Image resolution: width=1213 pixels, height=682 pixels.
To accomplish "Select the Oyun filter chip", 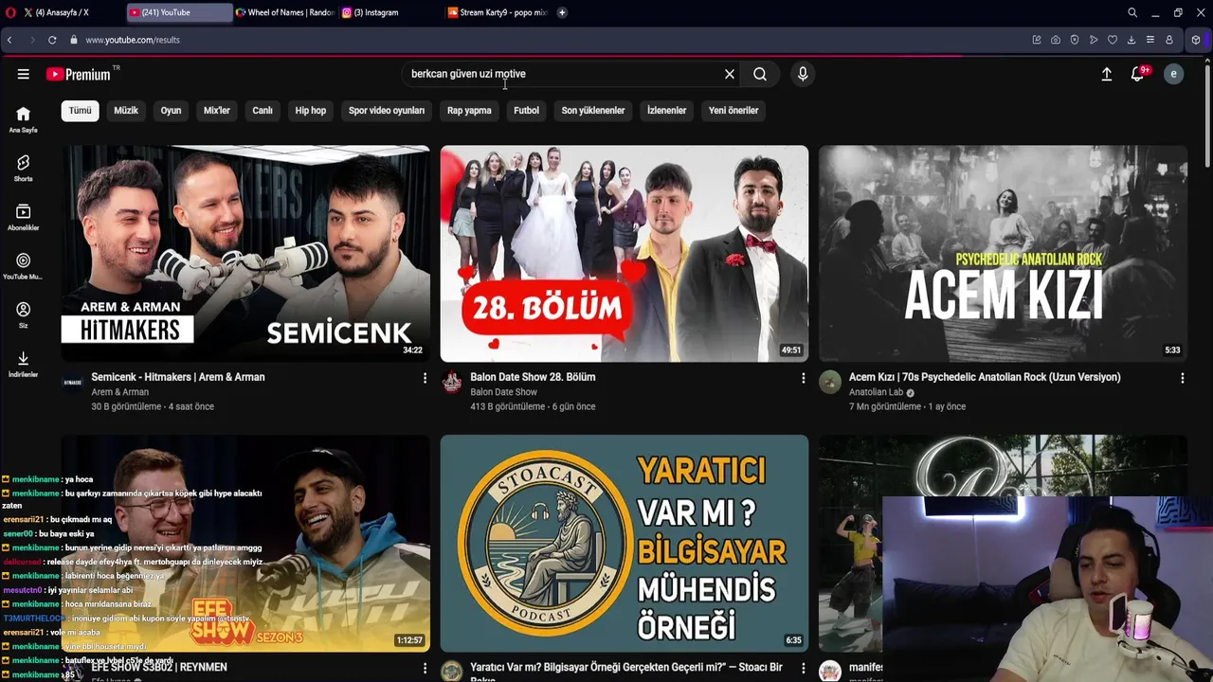I will click(x=171, y=110).
